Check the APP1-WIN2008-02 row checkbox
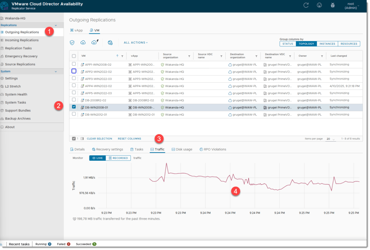 tap(74, 64)
